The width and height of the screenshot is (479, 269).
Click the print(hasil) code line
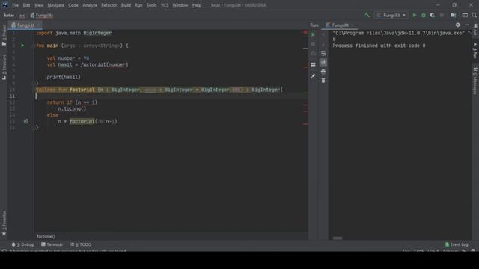64,77
